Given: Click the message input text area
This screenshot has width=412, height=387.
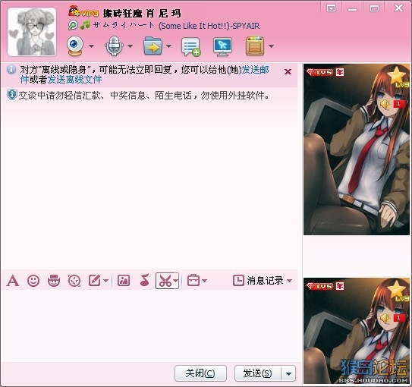Looking at the screenshot, I should click(149, 326).
